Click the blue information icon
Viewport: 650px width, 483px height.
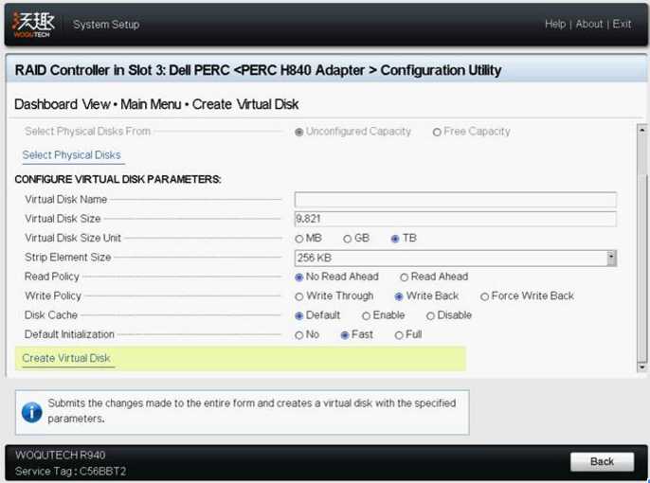pos(32,413)
